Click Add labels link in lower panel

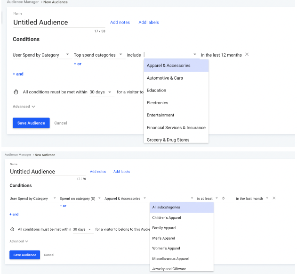point(121,172)
